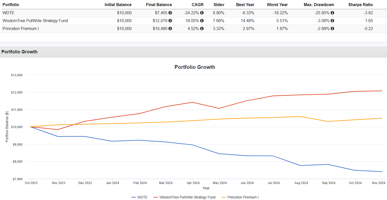The height and width of the screenshot is (200, 387).
Task: Open info icon next to CAGR 4.52%
Action: point(202,28)
